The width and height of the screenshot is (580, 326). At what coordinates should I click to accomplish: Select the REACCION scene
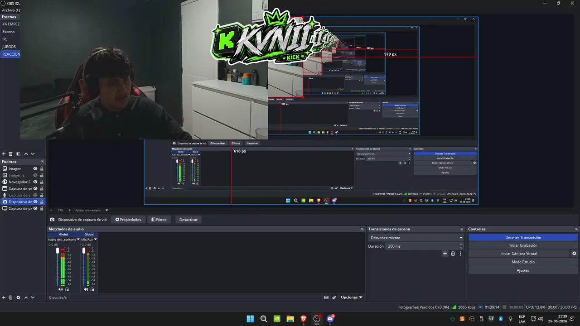pos(10,54)
